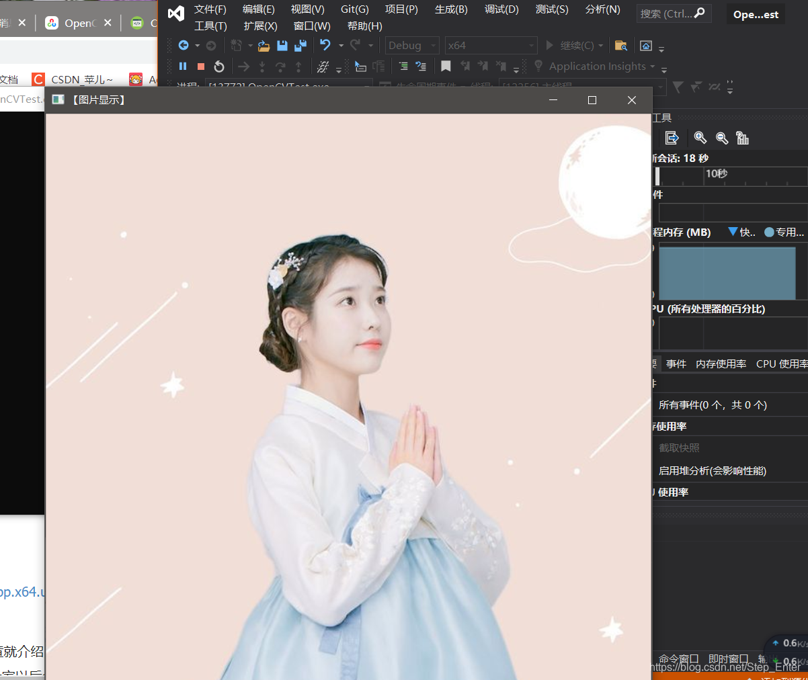
Task: Zoom out the diagnostics timeline with magnifier icon
Action: coord(721,138)
